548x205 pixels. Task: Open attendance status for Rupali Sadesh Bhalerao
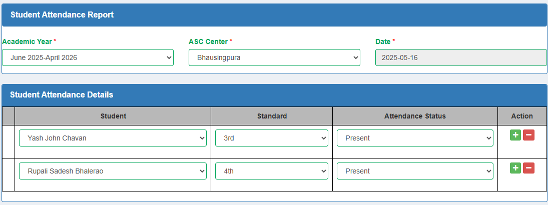[415, 171]
